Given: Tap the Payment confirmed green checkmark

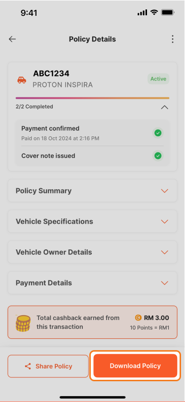Looking at the screenshot, I should [x=158, y=133].
